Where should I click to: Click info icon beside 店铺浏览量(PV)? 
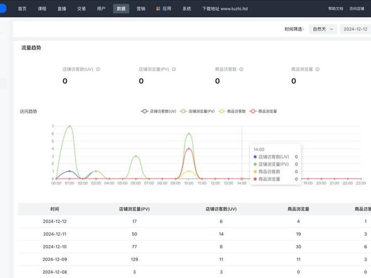tap(174, 69)
